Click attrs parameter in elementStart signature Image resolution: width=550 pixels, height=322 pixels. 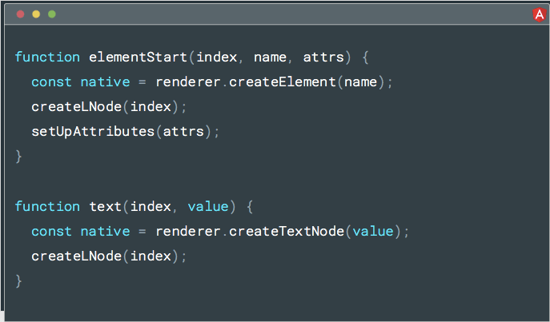(323, 57)
